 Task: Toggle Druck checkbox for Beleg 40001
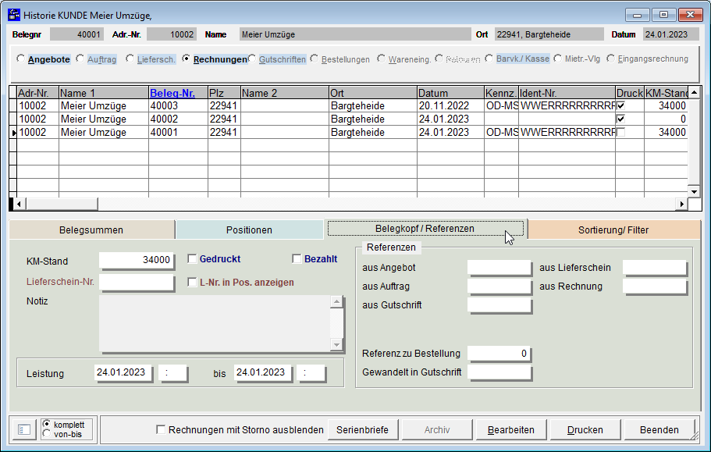[x=620, y=132]
